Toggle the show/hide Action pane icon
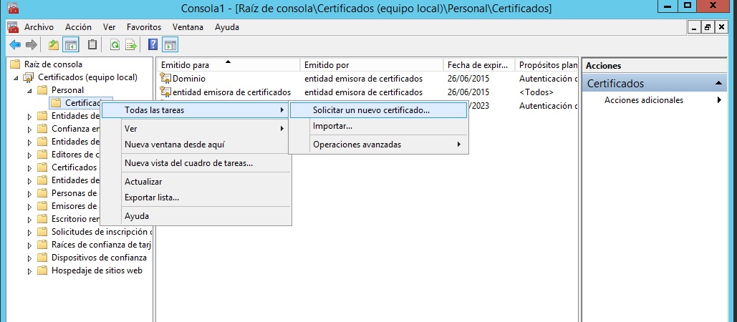This screenshot has height=322, width=737. click(x=170, y=44)
